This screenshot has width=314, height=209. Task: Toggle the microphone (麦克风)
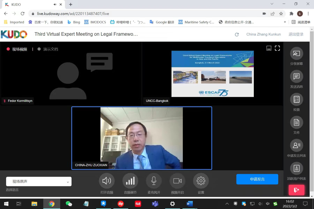(x=154, y=181)
